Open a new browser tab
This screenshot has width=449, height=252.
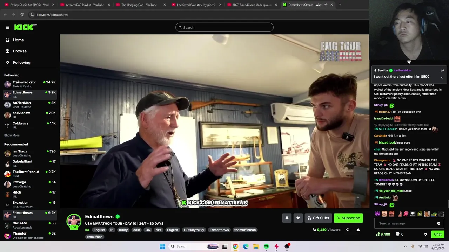pyautogui.click(x=340, y=5)
